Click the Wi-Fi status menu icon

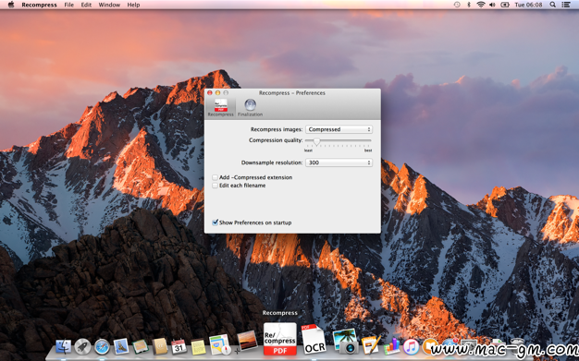(x=480, y=5)
